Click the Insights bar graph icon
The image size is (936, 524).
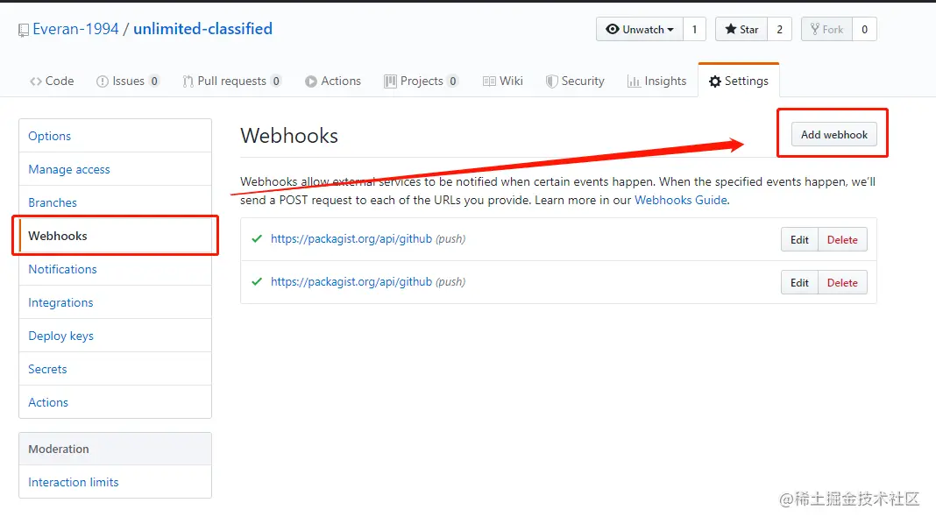[x=634, y=81]
